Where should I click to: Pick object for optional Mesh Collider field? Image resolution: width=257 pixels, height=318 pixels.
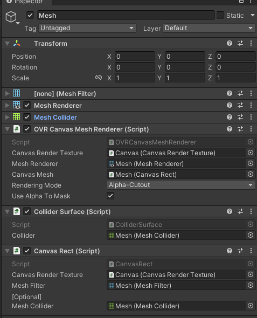coord(251,306)
